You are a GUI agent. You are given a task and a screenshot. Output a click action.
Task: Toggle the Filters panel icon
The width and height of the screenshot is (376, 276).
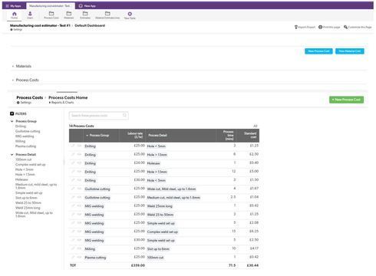12,113
